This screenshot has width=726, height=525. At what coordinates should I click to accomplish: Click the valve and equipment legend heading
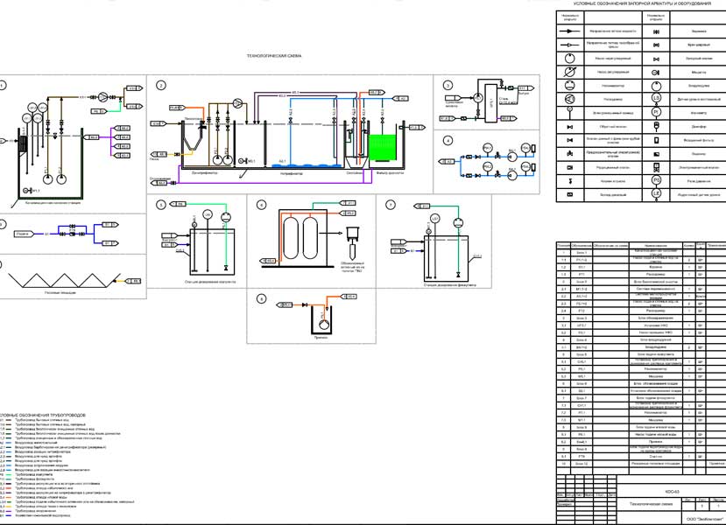pos(641,4)
